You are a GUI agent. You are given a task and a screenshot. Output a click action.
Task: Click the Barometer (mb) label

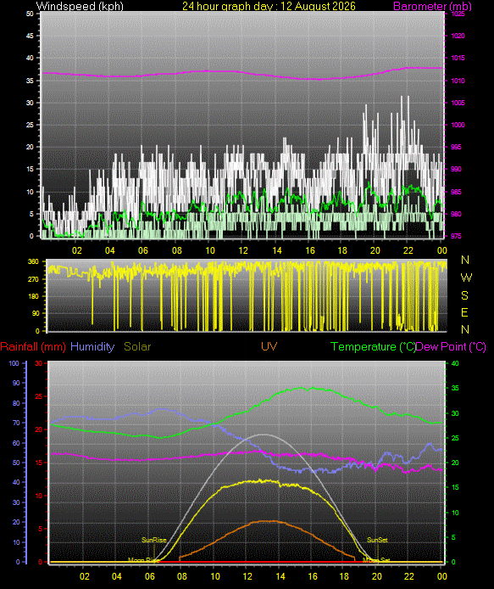coord(432,6)
